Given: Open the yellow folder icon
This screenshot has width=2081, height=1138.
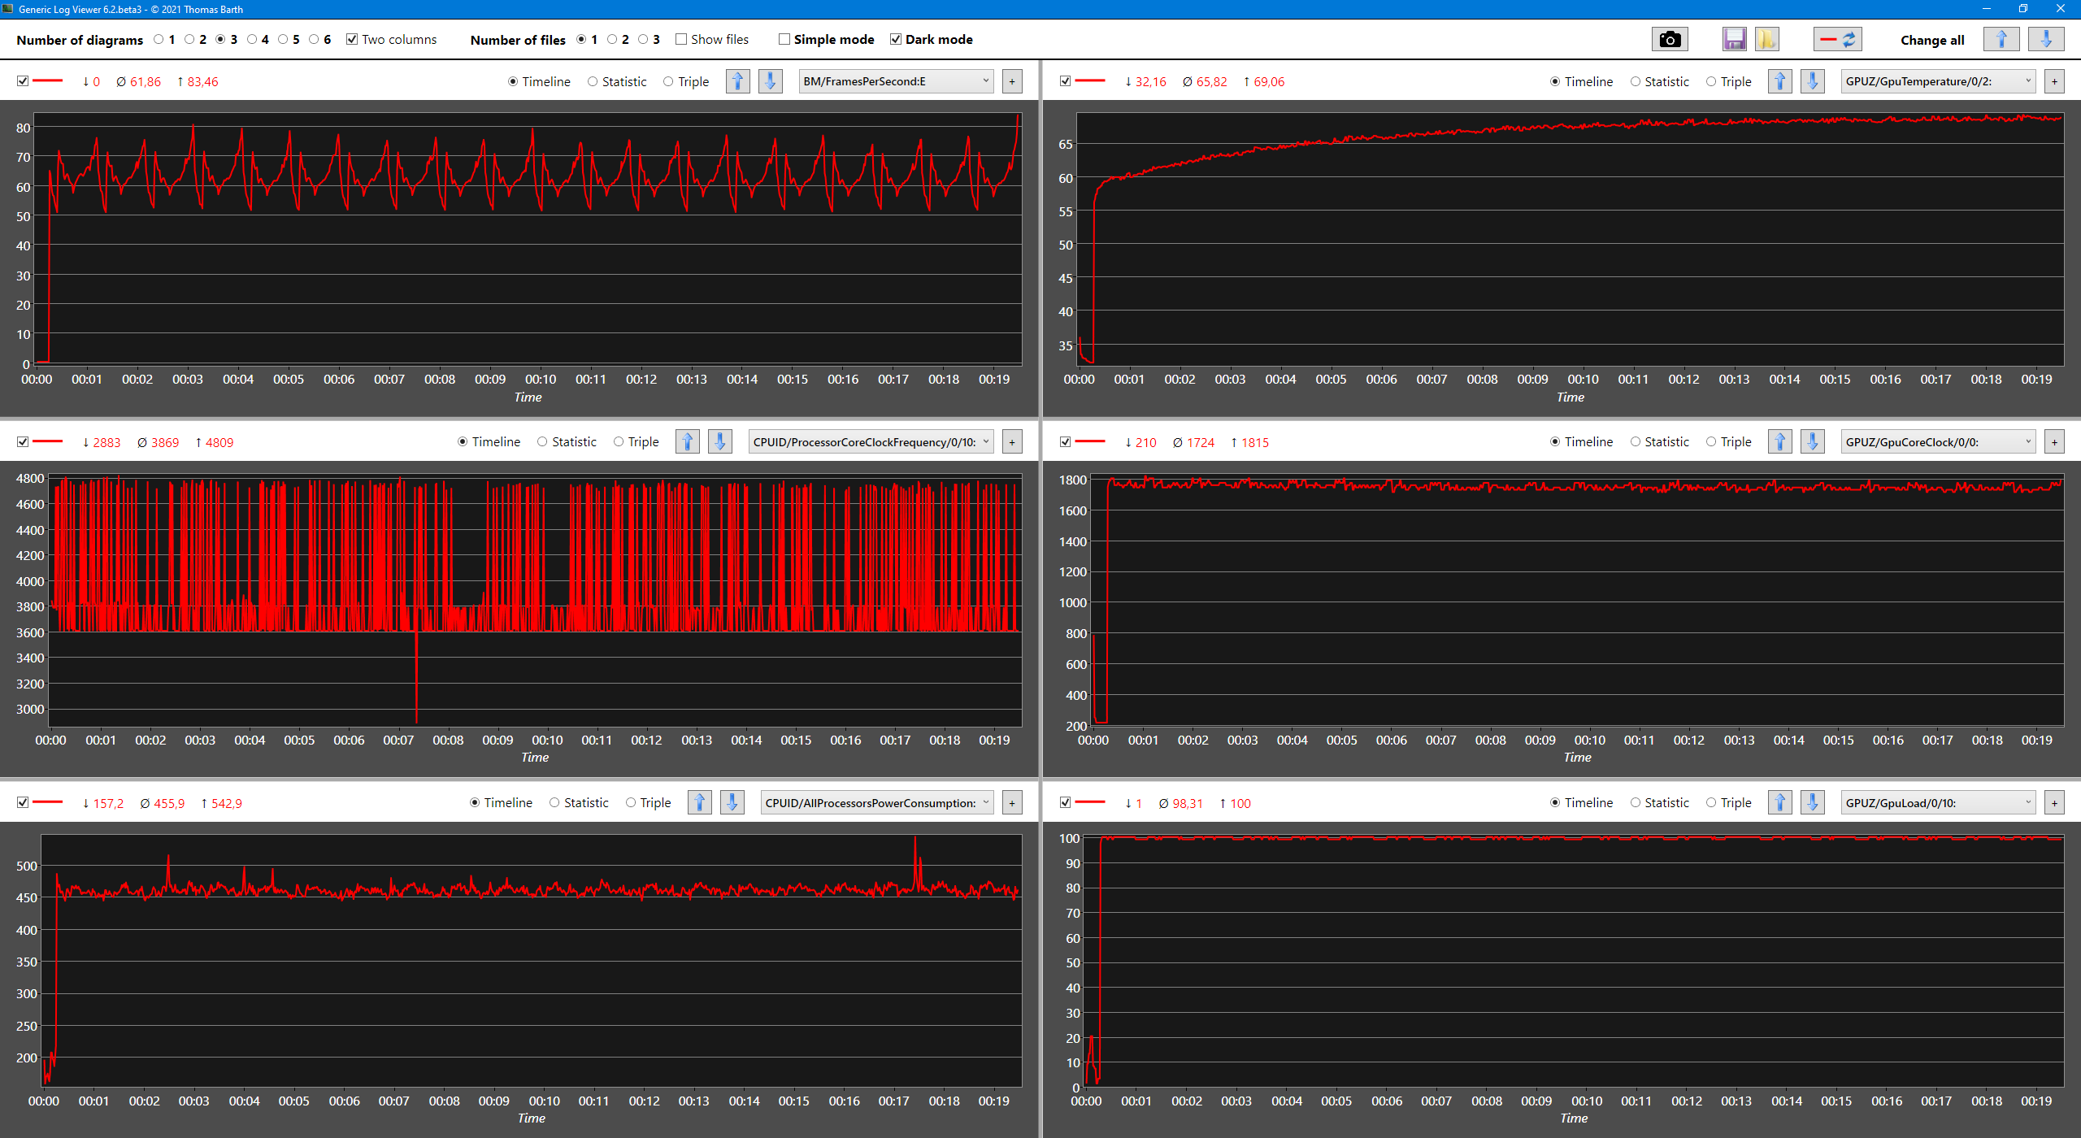Looking at the screenshot, I should [x=1766, y=39].
